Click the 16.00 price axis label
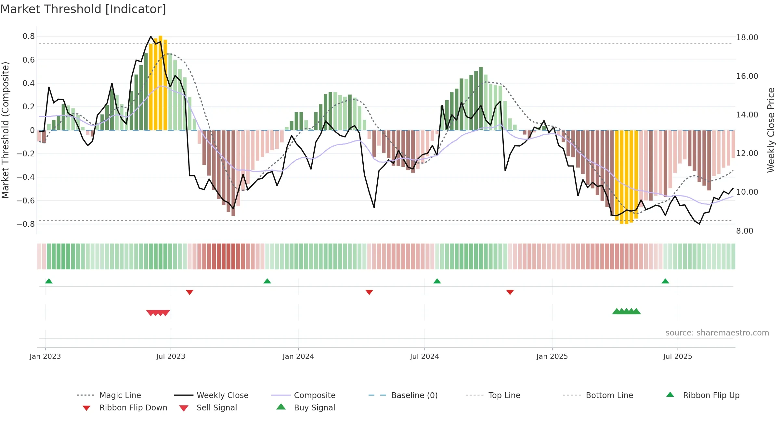This screenshot has width=780, height=438. 747,76
